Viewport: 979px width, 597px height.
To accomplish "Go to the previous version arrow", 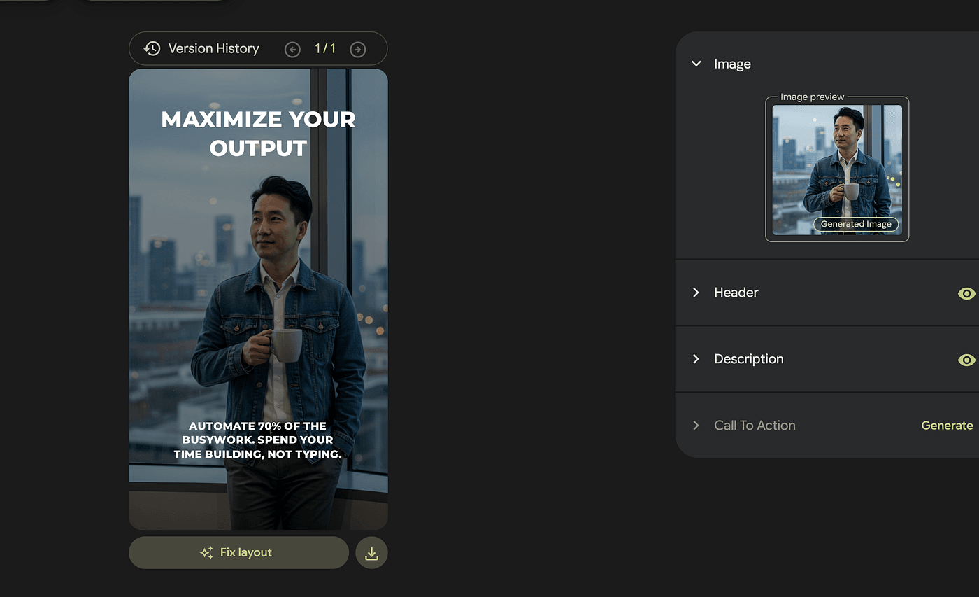I will 292,49.
